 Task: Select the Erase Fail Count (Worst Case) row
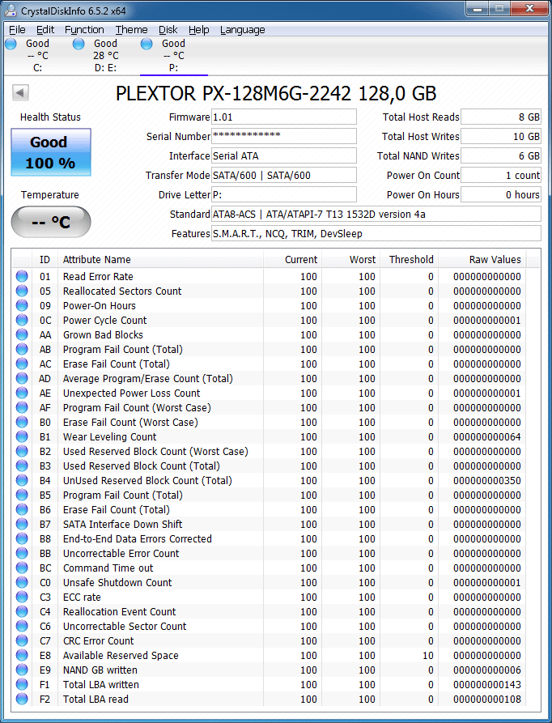(270, 423)
